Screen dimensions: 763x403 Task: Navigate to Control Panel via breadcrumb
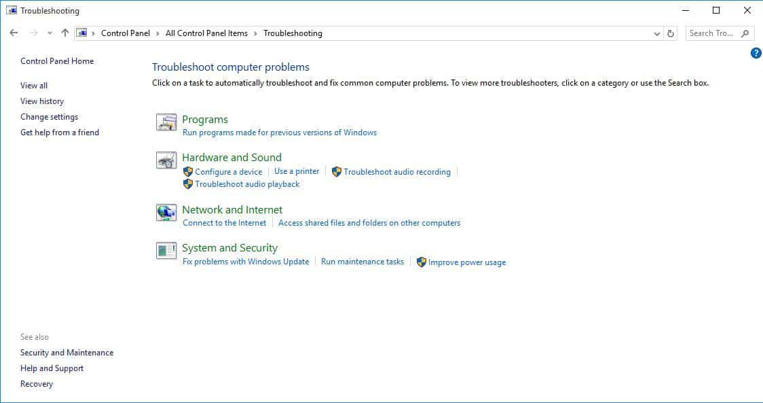[125, 33]
